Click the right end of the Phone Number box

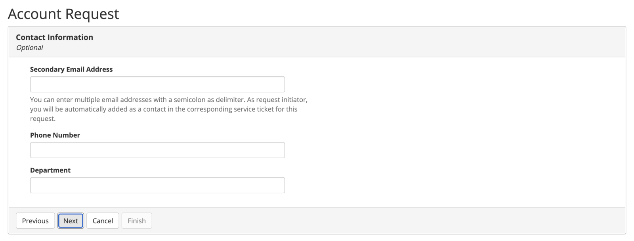(277, 150)
